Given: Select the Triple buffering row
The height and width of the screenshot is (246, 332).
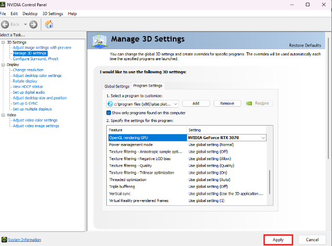Looking at the screenshot, I should tap(187, 187).
